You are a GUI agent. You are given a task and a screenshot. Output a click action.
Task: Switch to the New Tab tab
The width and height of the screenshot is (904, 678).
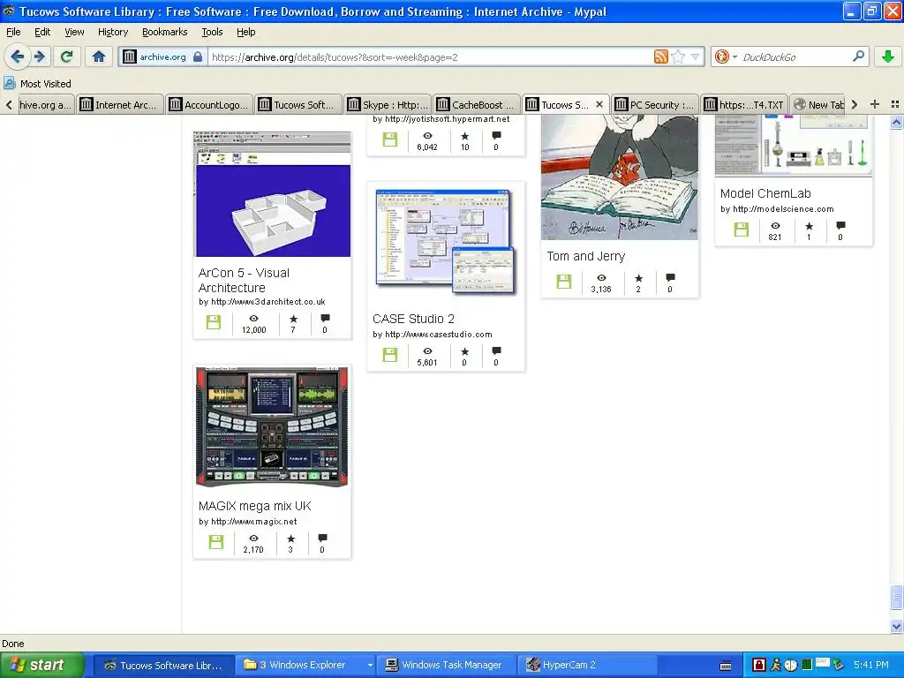tap(817, 104)
